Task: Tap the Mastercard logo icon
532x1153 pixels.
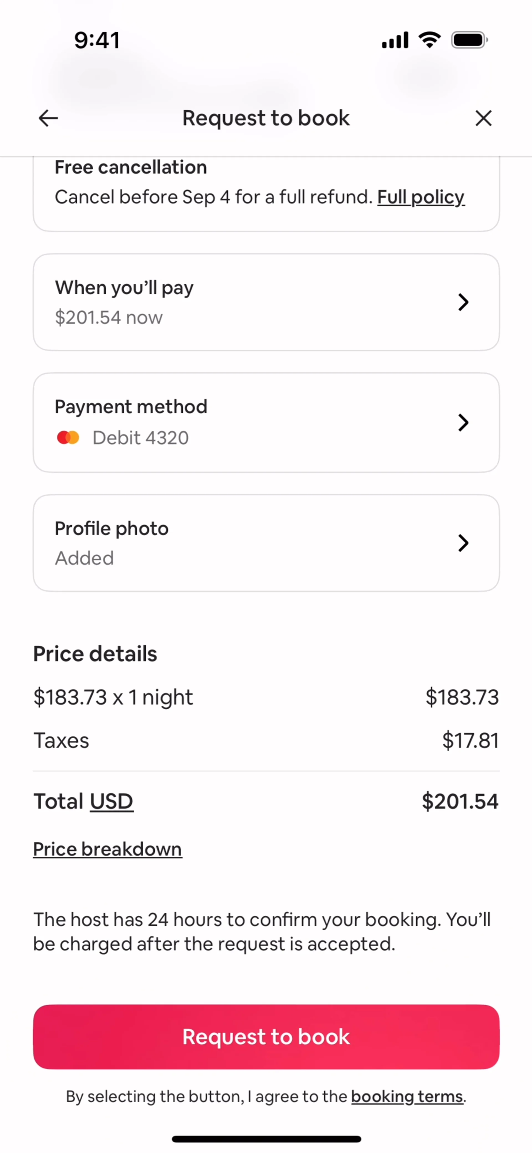Action: coord(68,437)
